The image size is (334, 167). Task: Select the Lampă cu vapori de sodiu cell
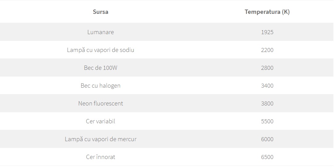[x=100, y=50]
